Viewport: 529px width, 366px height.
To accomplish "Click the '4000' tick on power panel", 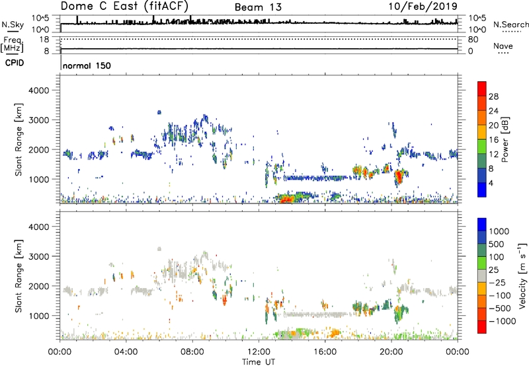I will (x=39, y=91).
